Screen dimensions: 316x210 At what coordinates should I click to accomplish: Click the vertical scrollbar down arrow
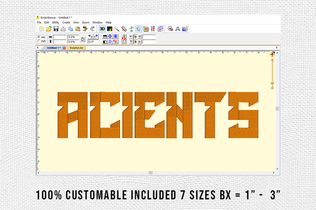point(277,169)
